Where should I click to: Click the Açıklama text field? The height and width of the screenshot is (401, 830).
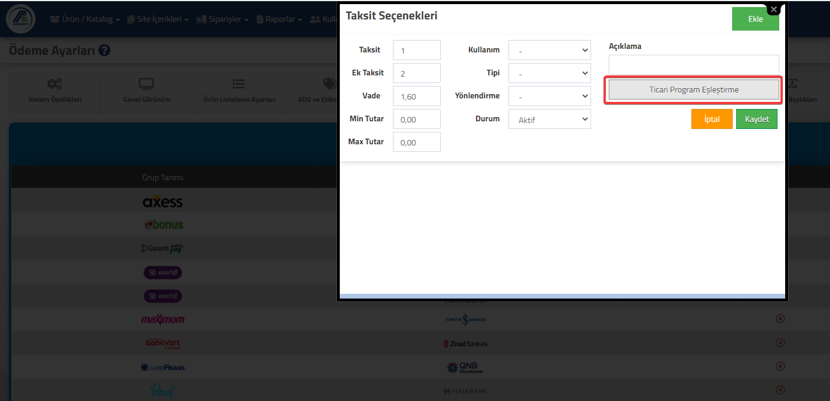click(x=694, y=65)
